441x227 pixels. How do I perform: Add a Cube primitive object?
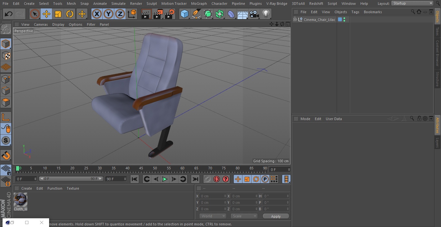tap(184, 14)
